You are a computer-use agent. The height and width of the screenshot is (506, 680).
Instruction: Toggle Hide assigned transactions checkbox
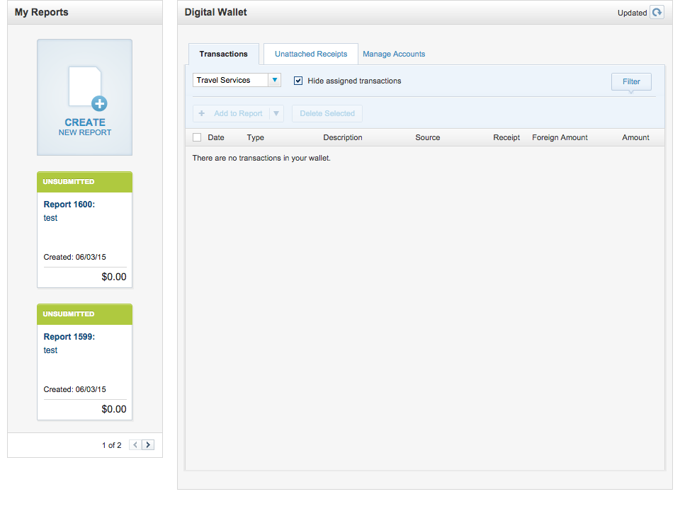click(298, 81)
